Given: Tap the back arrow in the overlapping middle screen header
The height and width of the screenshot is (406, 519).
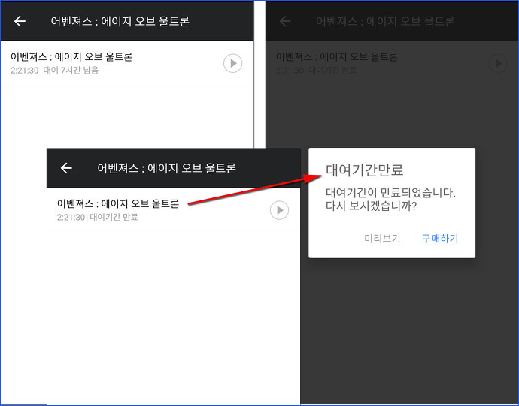Looking at the screenshot, I should (66, 168).
